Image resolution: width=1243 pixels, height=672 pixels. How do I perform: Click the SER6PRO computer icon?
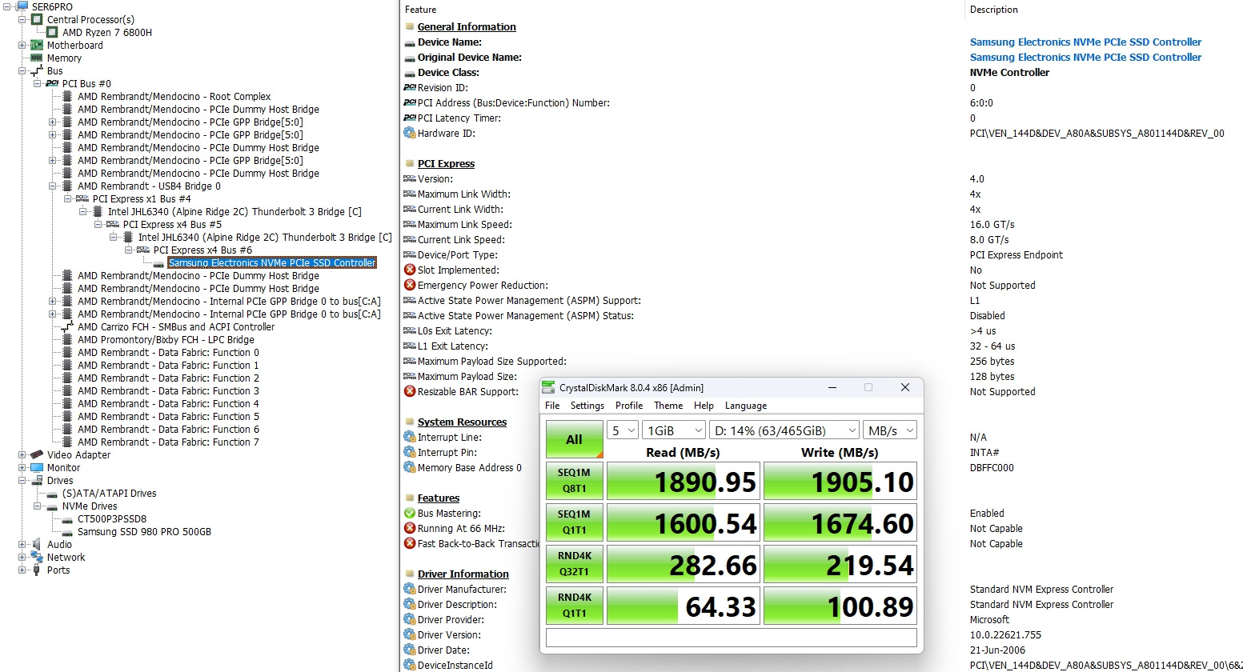(22, 6)
